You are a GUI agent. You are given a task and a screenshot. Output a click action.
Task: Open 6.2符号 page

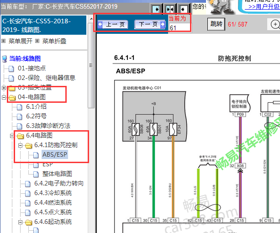[x=37, y=116]
